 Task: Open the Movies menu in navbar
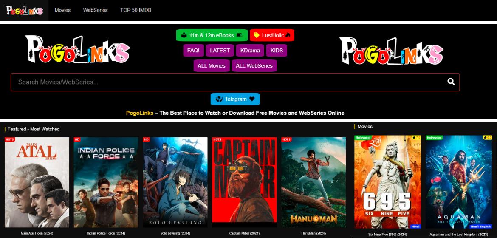[62, 11]
